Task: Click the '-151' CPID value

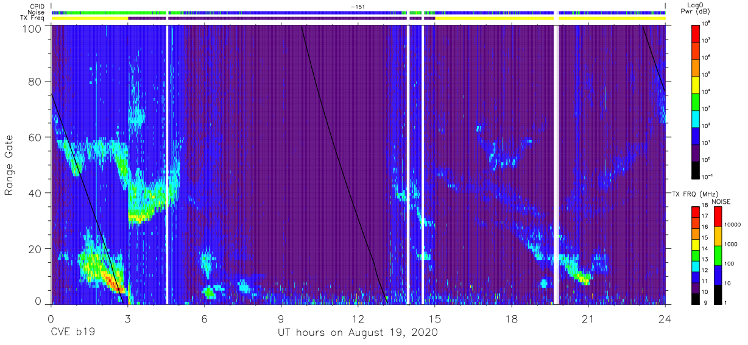Action: [358, 7]
